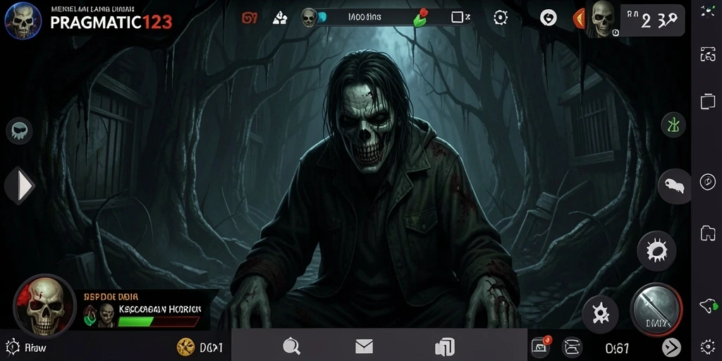Tap the green rune circular button
The width and height of the screenshot is (722, 361).
click(673, 125)
